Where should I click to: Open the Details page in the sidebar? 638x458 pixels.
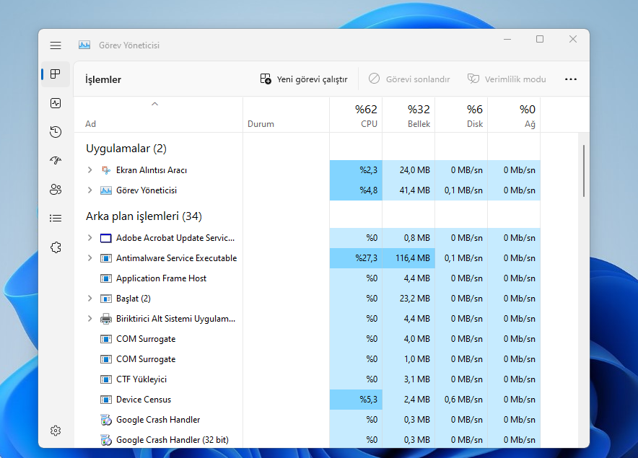(x=56, y=218)
